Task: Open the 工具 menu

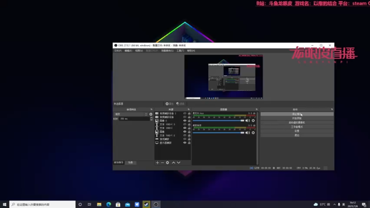Action: 180,51
